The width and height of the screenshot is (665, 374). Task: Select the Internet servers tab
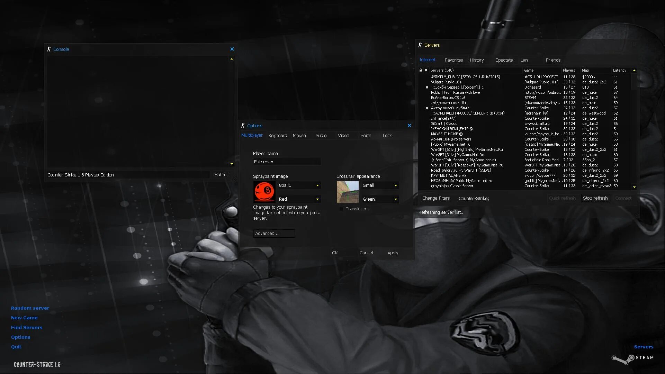(x=428, y=60)
